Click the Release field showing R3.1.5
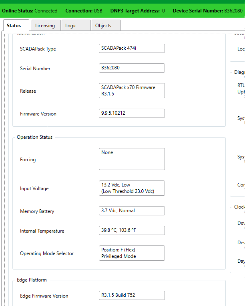The height and width of the screenshot is (306, 245). point(132,91)
